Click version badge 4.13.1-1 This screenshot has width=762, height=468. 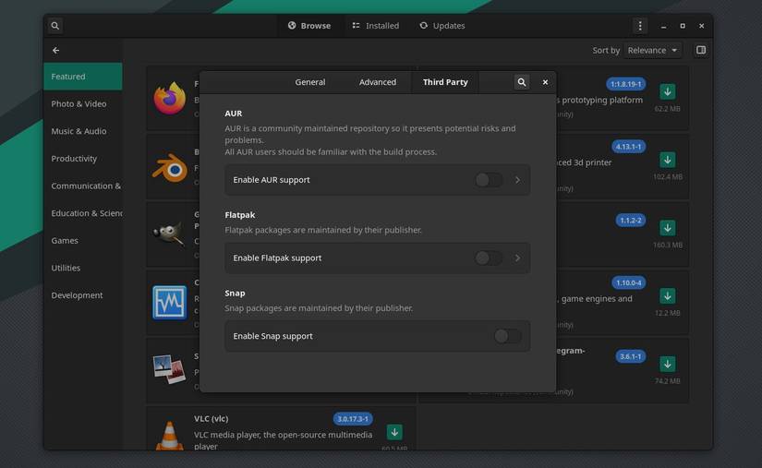click(628, 147)
